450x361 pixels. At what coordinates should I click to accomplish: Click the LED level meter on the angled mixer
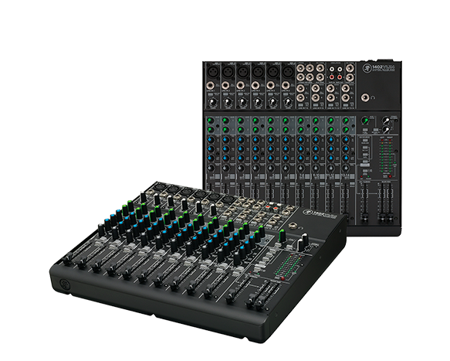[289, 265]
